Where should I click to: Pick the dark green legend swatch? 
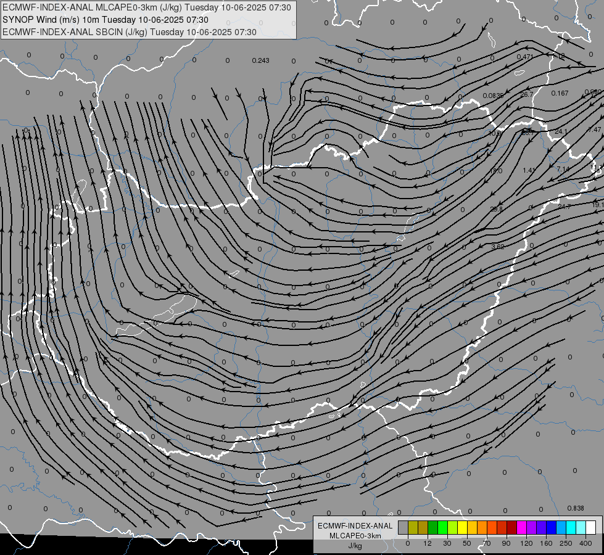(433, 527)
